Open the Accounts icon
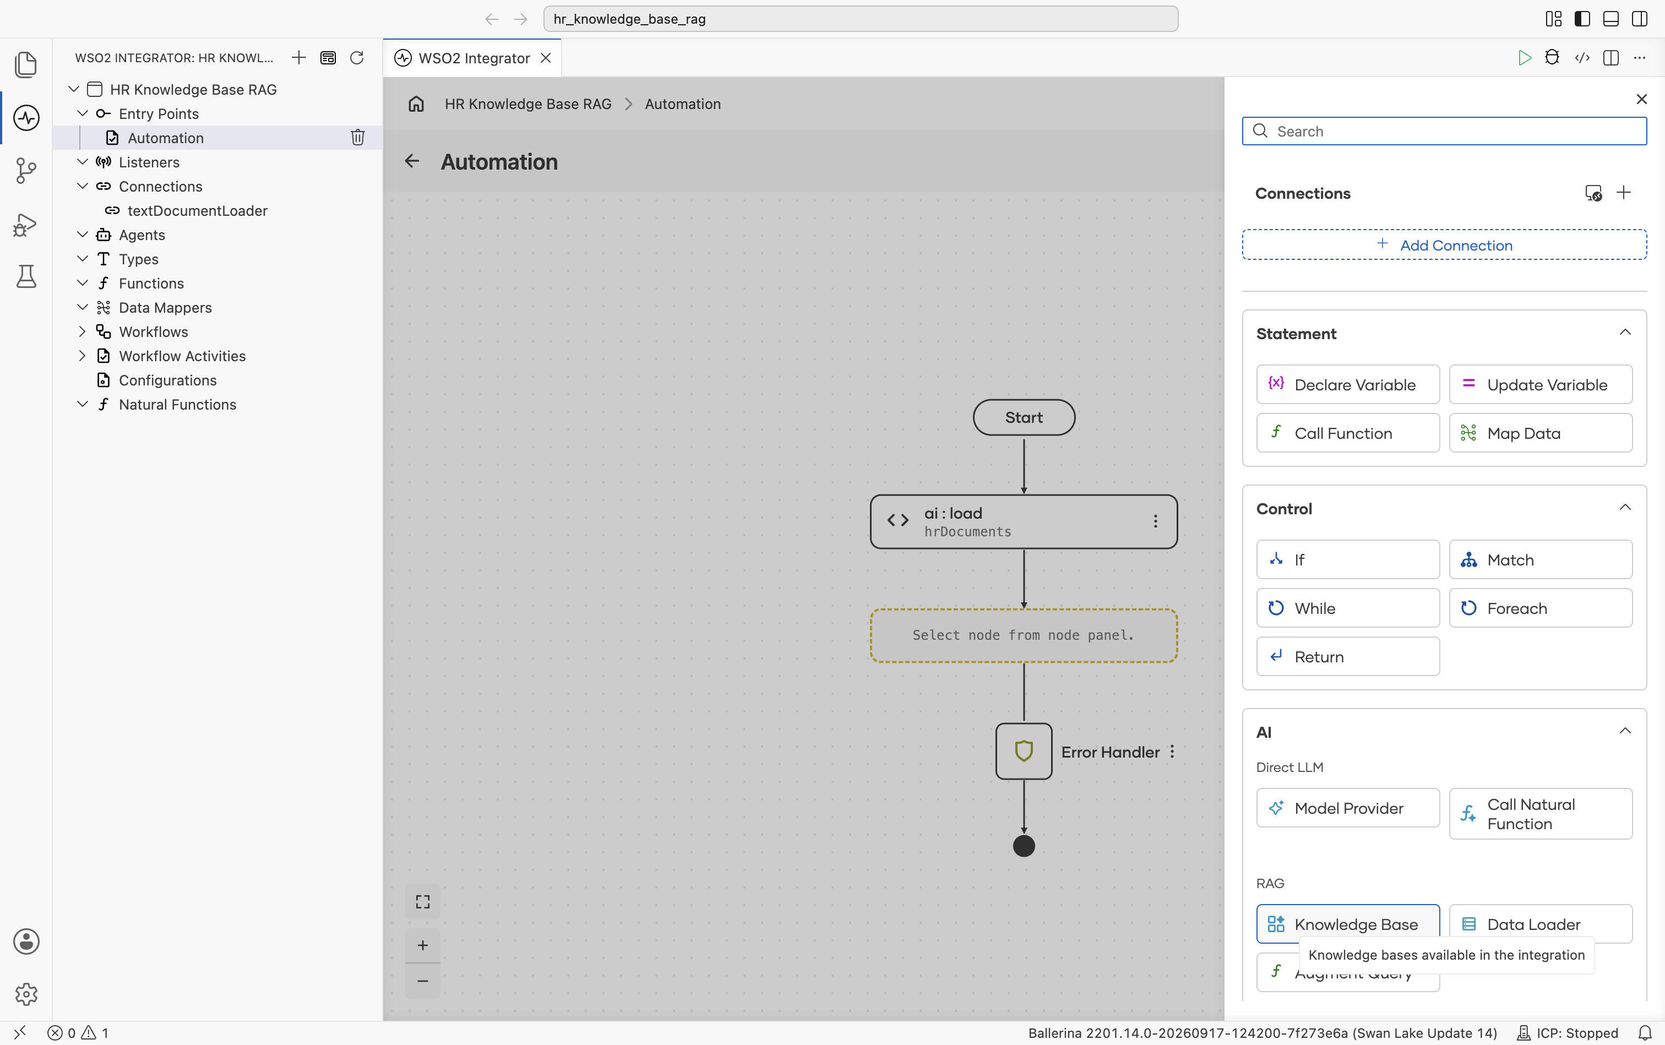This screenshot has height=1045, width=1665. pyautogui.click(x=25, y=941)
